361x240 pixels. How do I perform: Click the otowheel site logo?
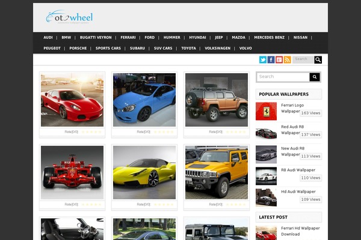pos(69,17)
